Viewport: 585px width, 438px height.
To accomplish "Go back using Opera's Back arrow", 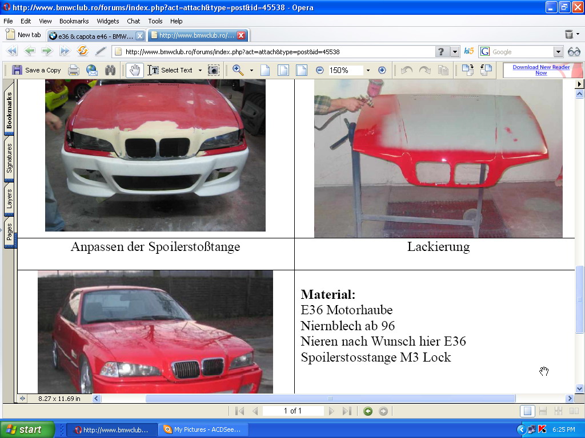I will pos(30,51).
